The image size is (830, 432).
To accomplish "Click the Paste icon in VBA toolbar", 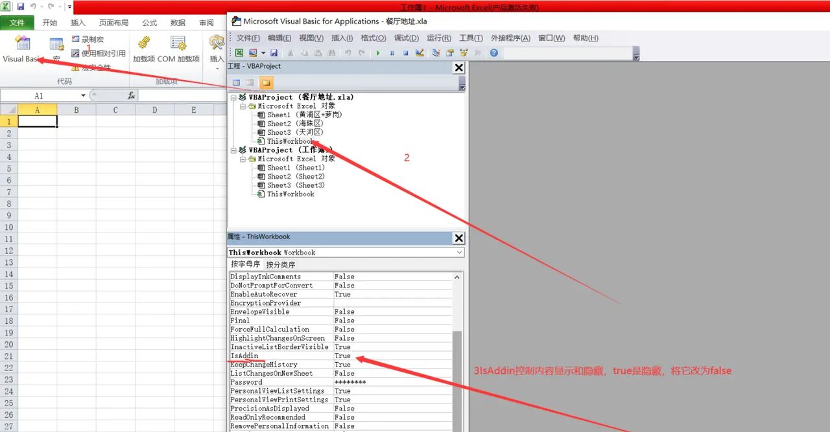I will click(318, 53).
